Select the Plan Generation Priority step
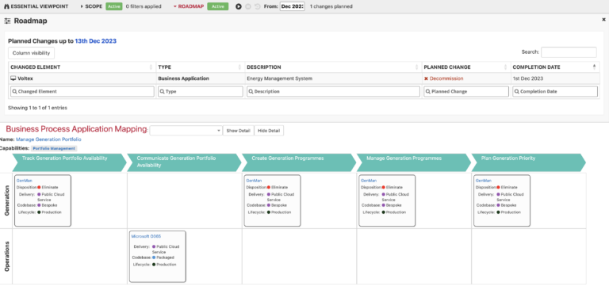This screenshot has height=290, width=609. (x=528, y=162)
